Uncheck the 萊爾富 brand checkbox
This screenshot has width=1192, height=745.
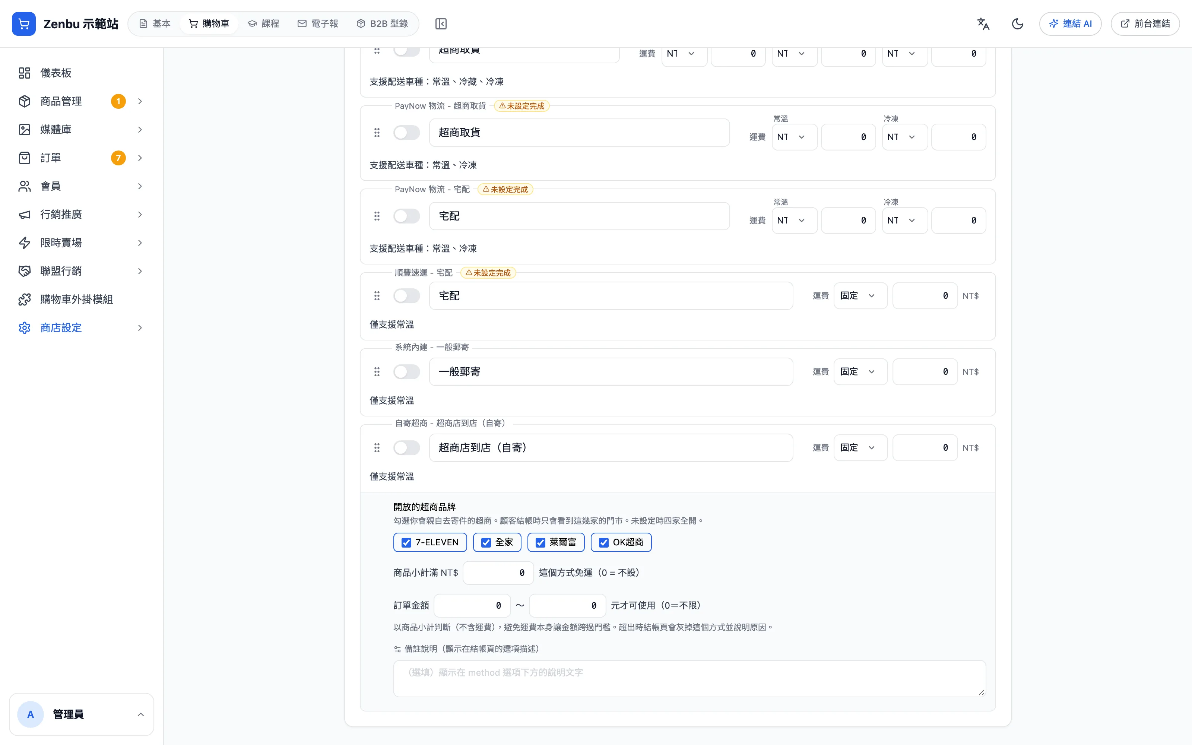[540, 542]
